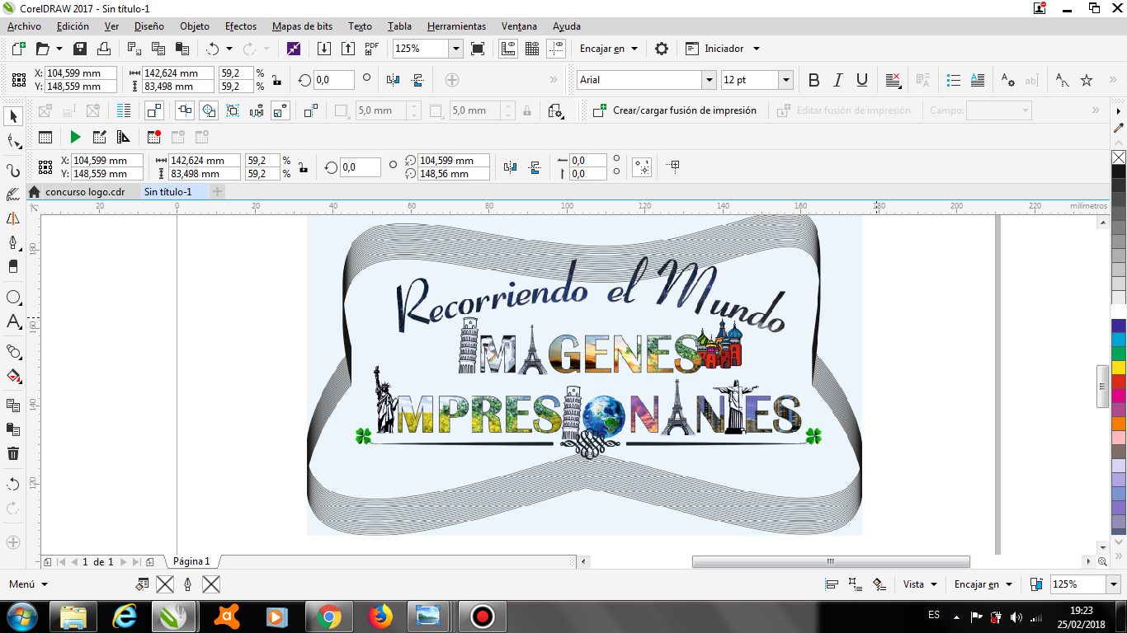This screenshot has height=633, width=1127.
Task: Click the Paste clipboard icon
Action: point(183,49)
